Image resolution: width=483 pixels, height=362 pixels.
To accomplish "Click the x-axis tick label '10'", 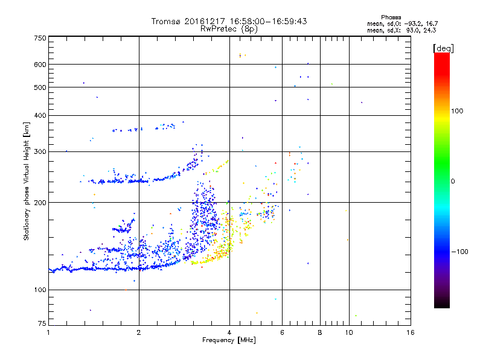I will (x=349, y=332).
